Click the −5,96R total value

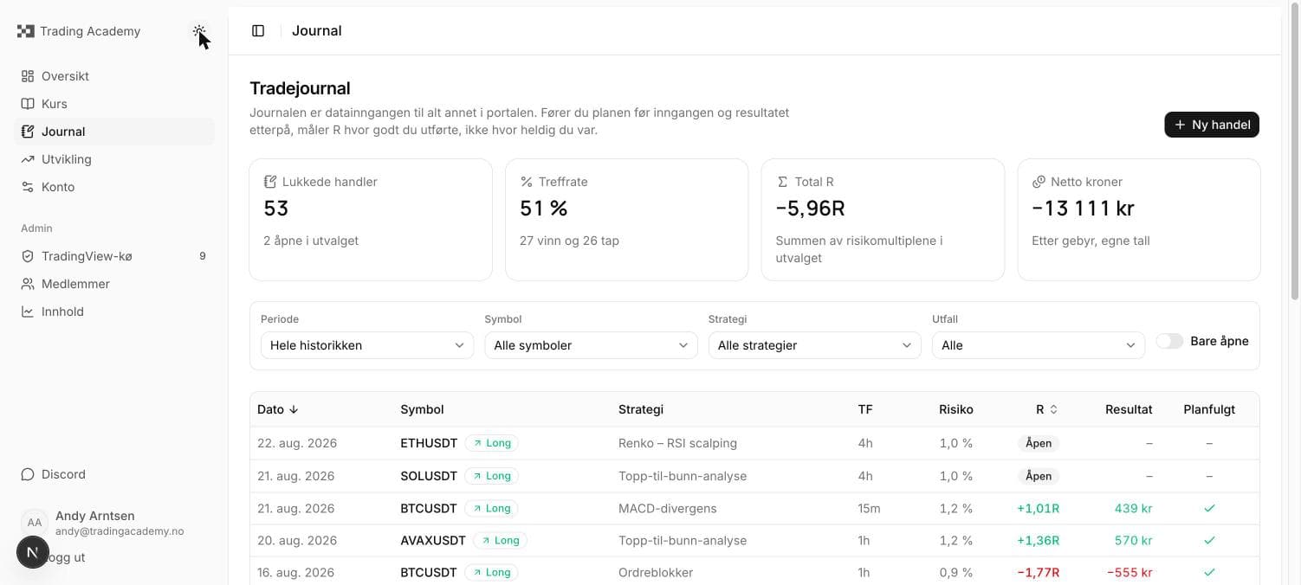810,209
